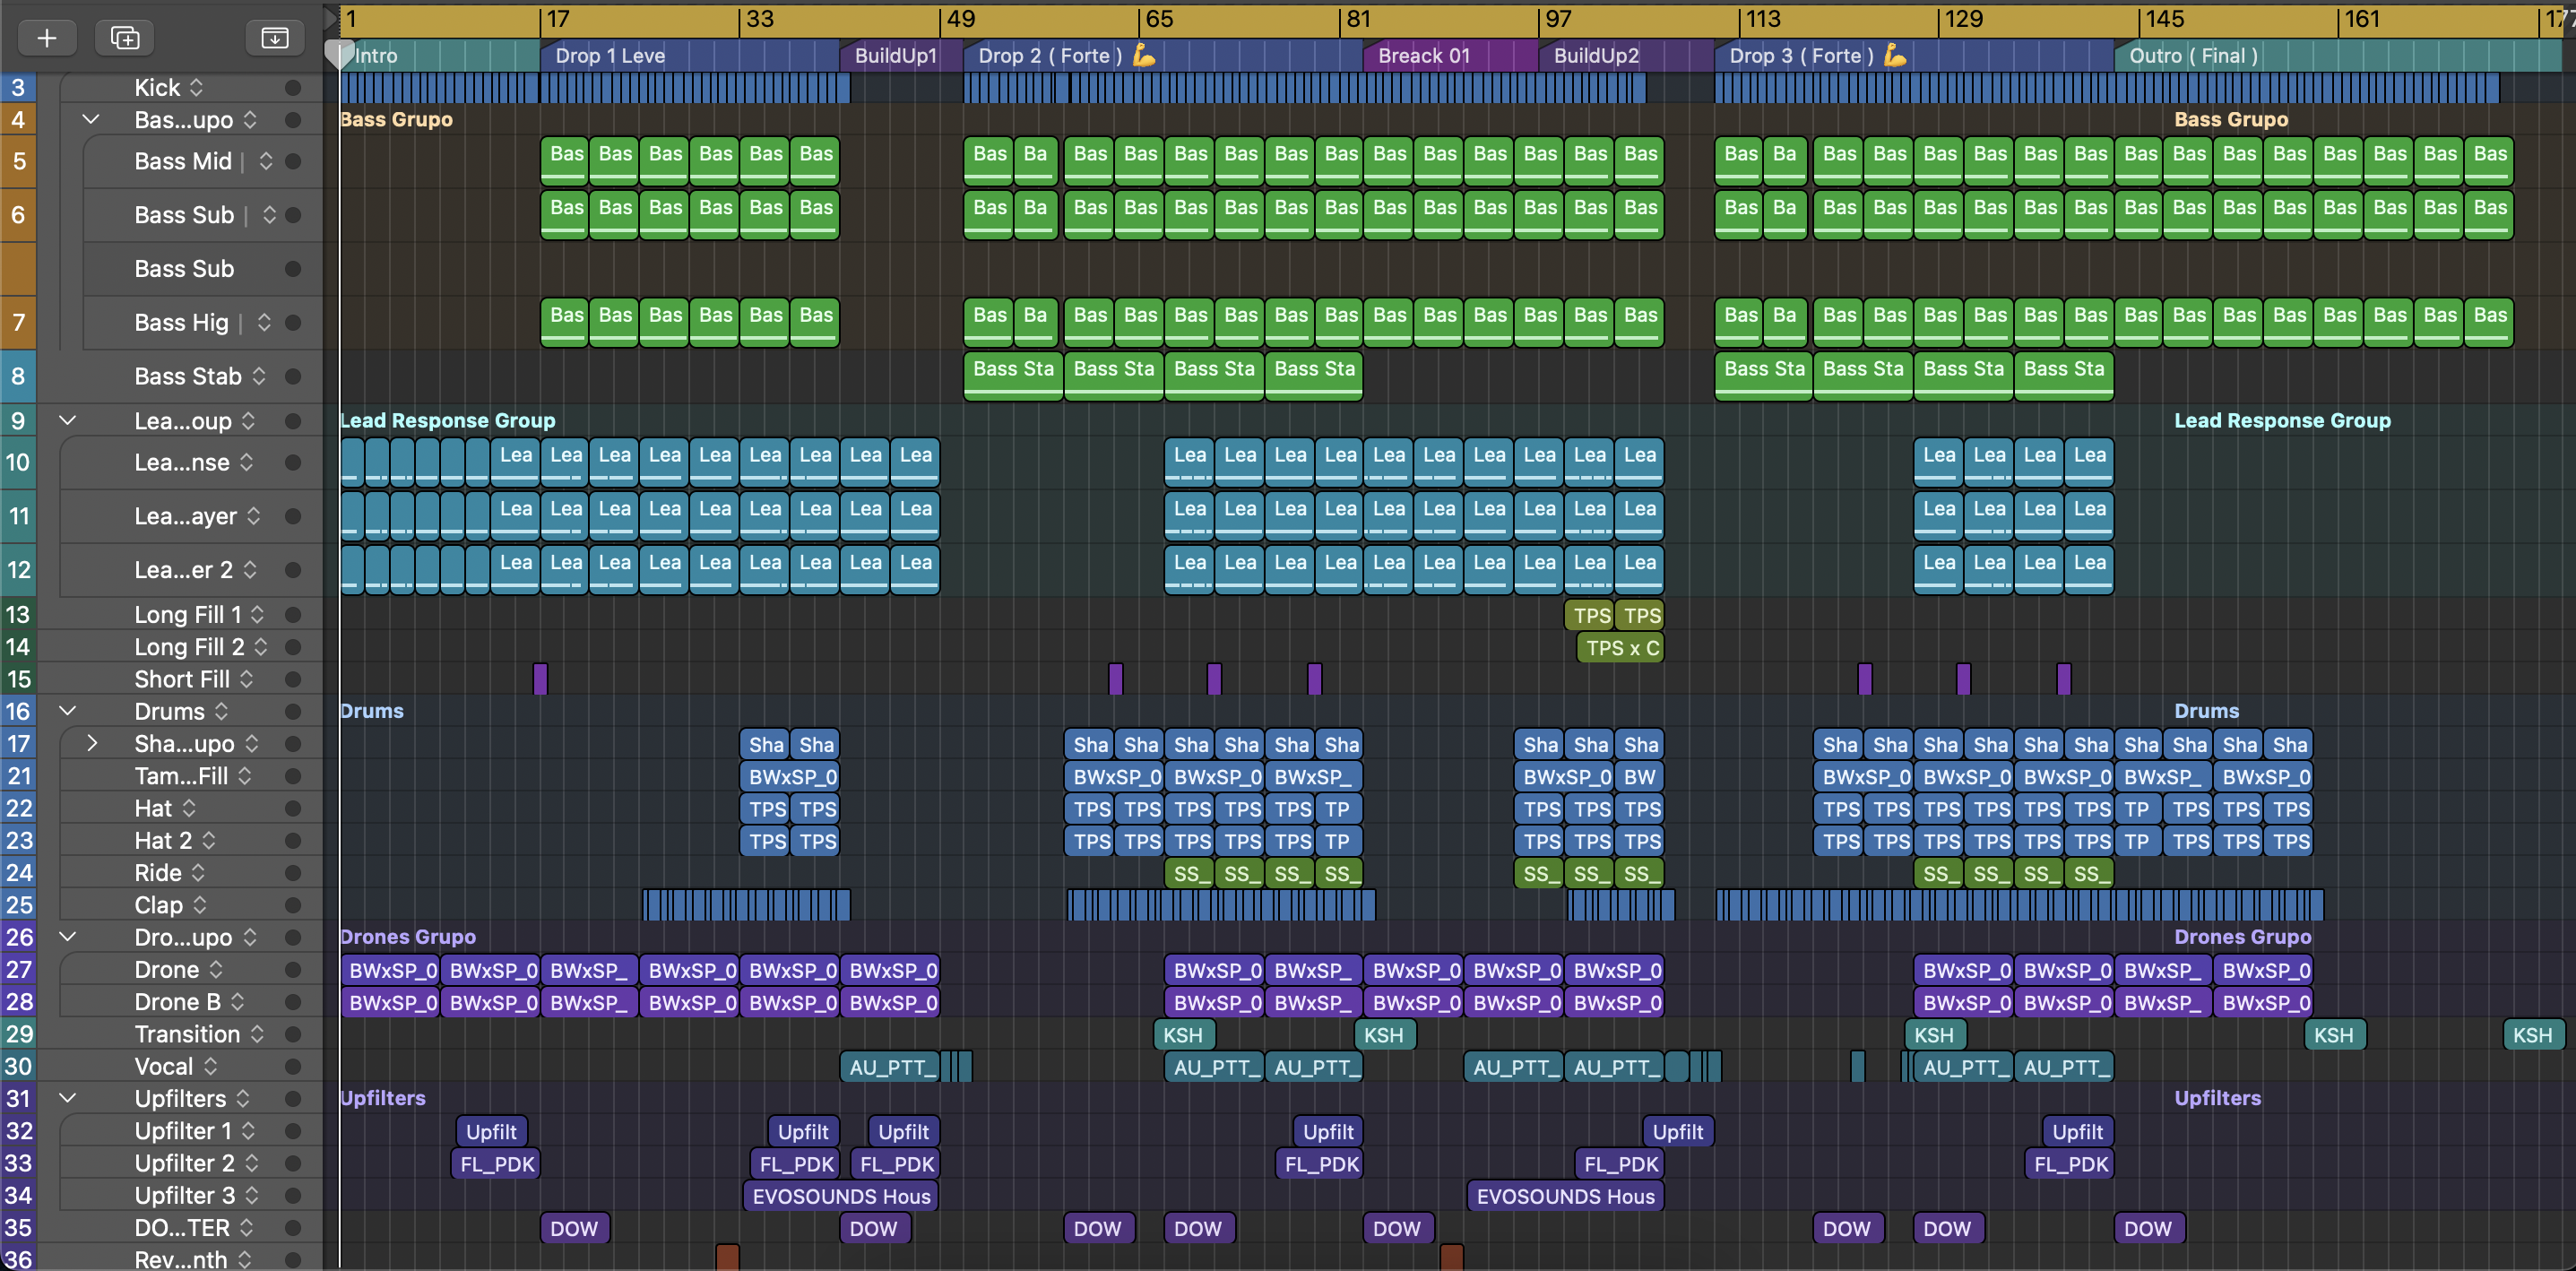Toggle the round button on Upfilter 1 track
The width and height of the screenshot is (2576, 1271).
tap(293, 1131)
